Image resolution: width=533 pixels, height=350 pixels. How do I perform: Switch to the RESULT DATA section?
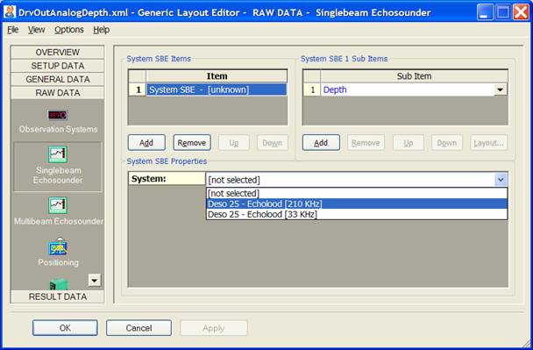pos(58,296)
